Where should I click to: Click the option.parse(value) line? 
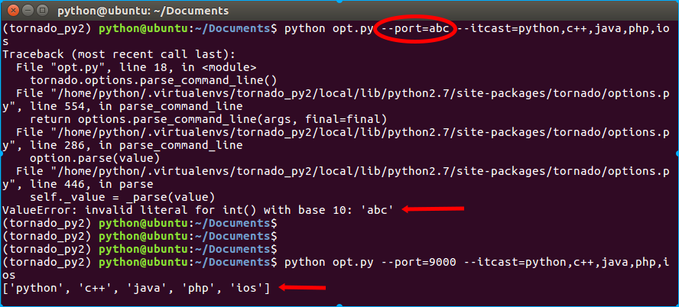pyautogui.click(x=95, y=158)
